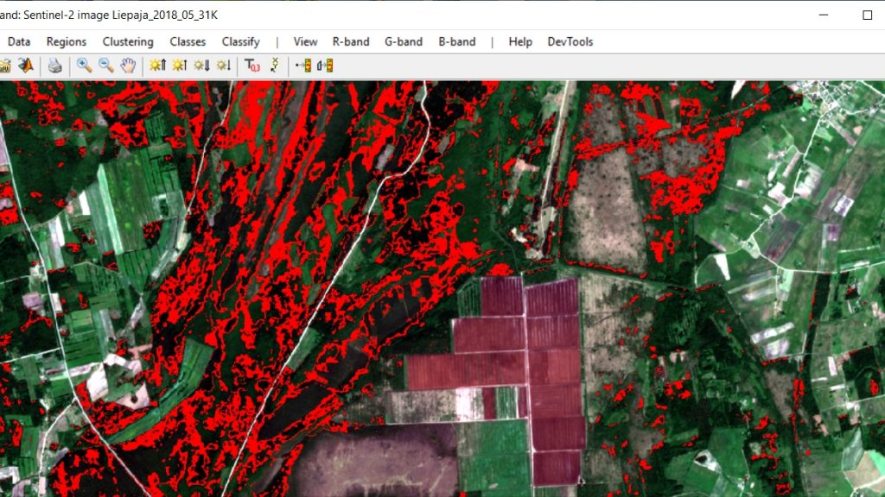The height and width of the screenshot is (497, 885).
Task: Click the sun with thick up arrow icon
Action: [156, 66]
